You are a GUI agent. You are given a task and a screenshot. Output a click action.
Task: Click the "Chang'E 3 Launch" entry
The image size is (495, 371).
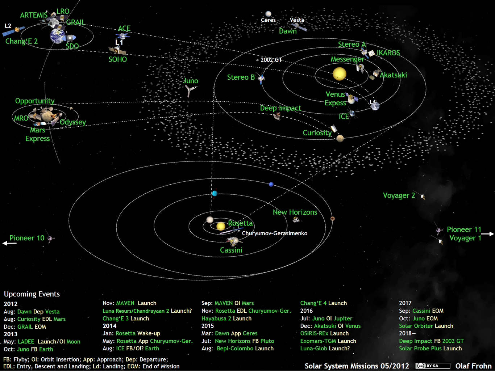126,319
